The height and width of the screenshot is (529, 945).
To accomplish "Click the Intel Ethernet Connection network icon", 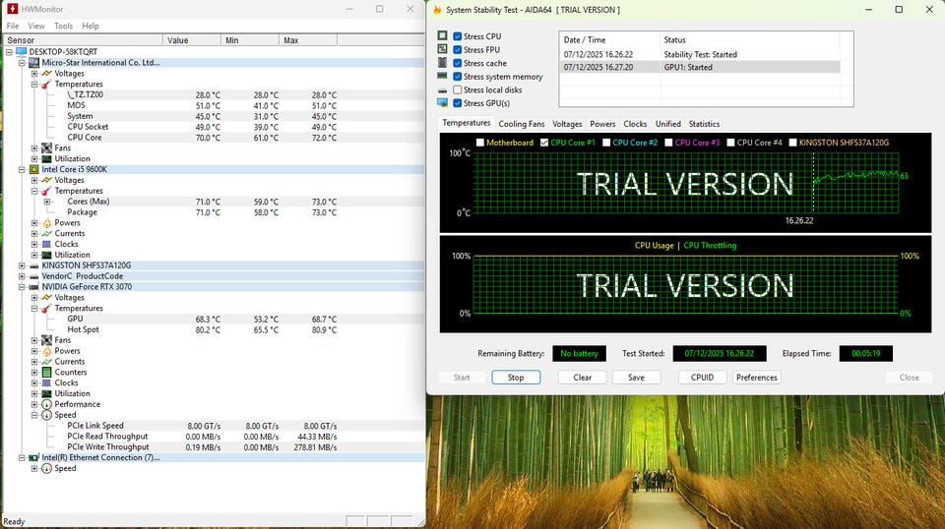I will [x=33, y=457].
